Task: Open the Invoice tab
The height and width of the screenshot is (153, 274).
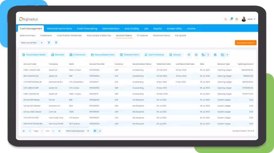Action: [x=191, y=29]
